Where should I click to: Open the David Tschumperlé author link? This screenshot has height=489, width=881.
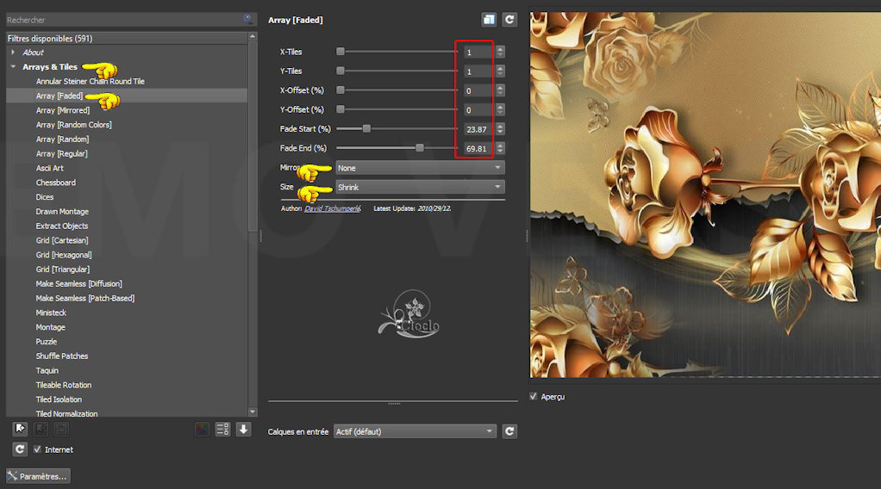coord(332,208)
